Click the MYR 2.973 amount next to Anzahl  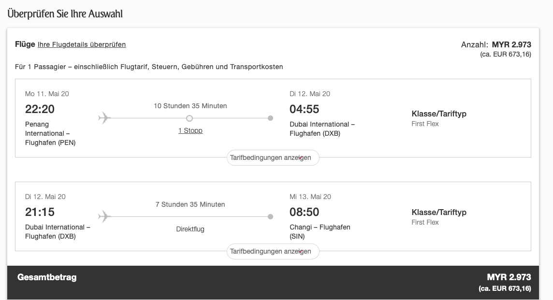pyautogui.click(x=511, y=44)
